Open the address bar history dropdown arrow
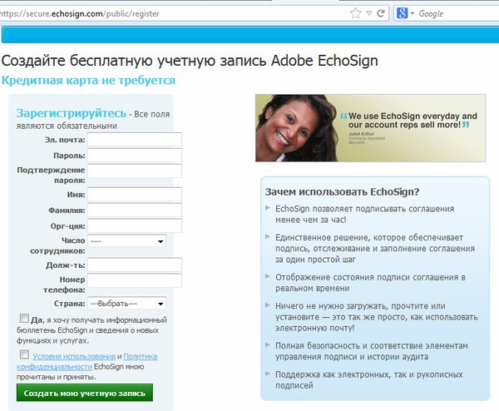 coord(369,13)
